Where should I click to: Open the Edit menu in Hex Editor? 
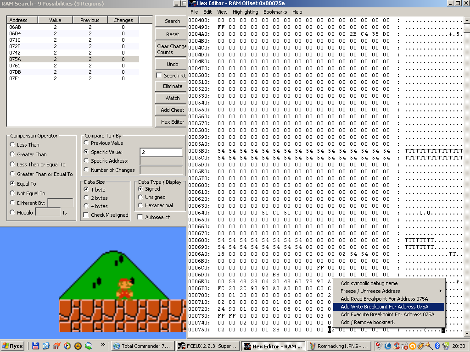207,12
